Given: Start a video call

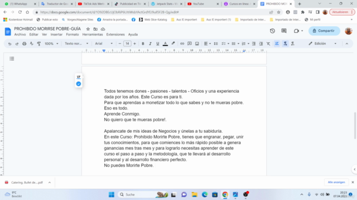Looking at the screenshot, I should 298,31.
